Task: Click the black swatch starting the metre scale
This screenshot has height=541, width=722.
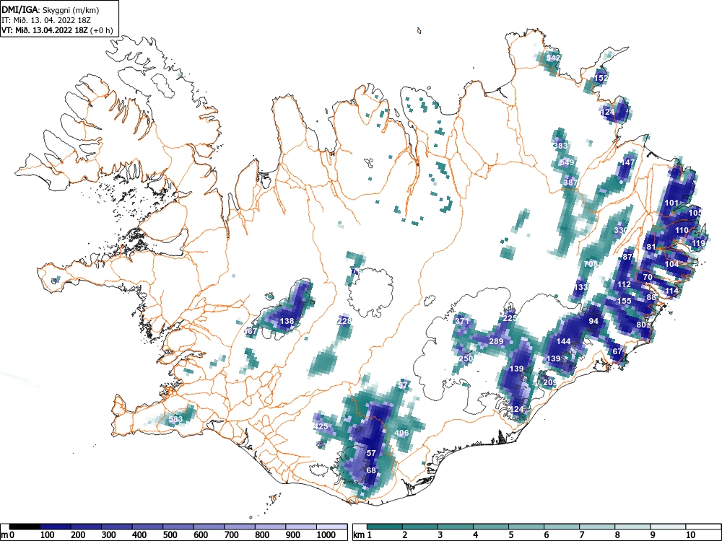Action: point(25,527)
